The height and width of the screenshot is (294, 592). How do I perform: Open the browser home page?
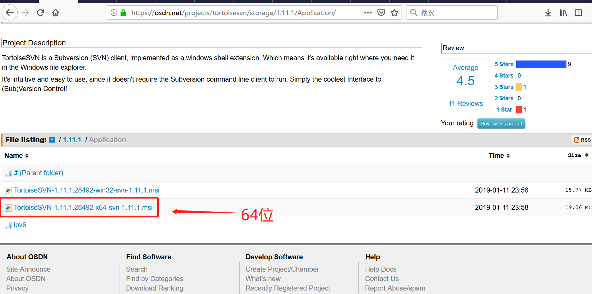(56, 13)
